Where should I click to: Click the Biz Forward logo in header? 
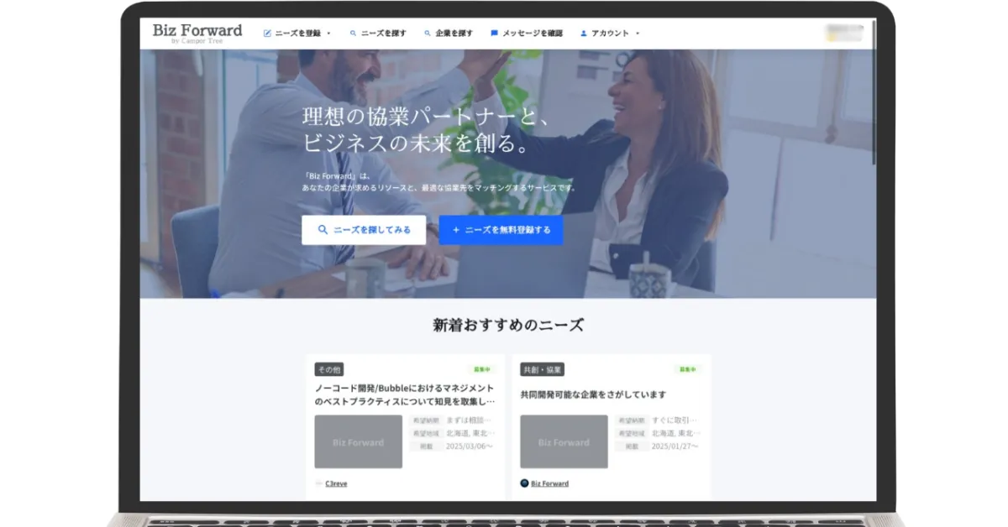point(197,33)
